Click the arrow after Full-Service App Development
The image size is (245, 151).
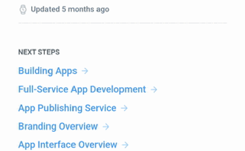(154, 90)
